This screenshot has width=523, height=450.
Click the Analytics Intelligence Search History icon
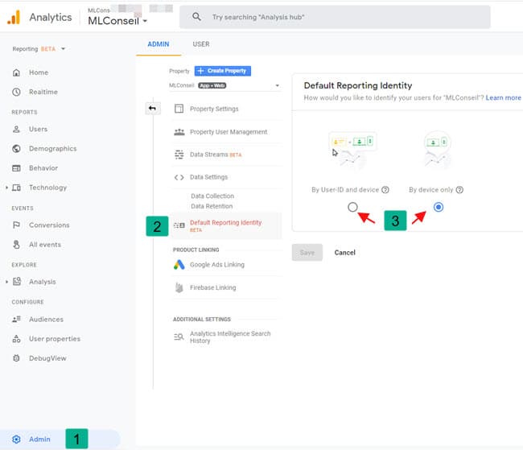point(179,336)
